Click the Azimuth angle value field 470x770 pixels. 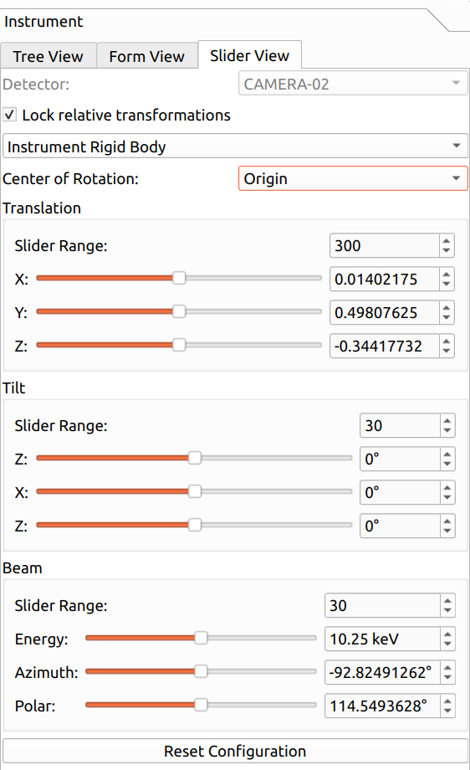pos(382,672)
